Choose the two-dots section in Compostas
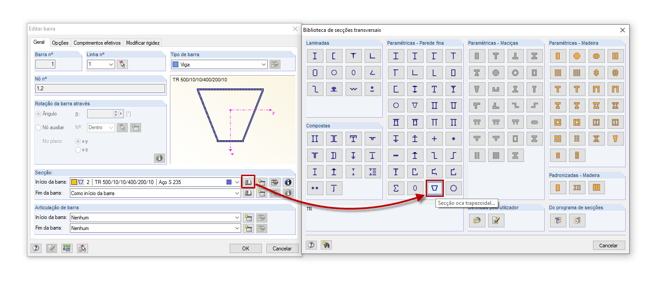The width and height of the screenshot is (658, 288). coord(315,188)
